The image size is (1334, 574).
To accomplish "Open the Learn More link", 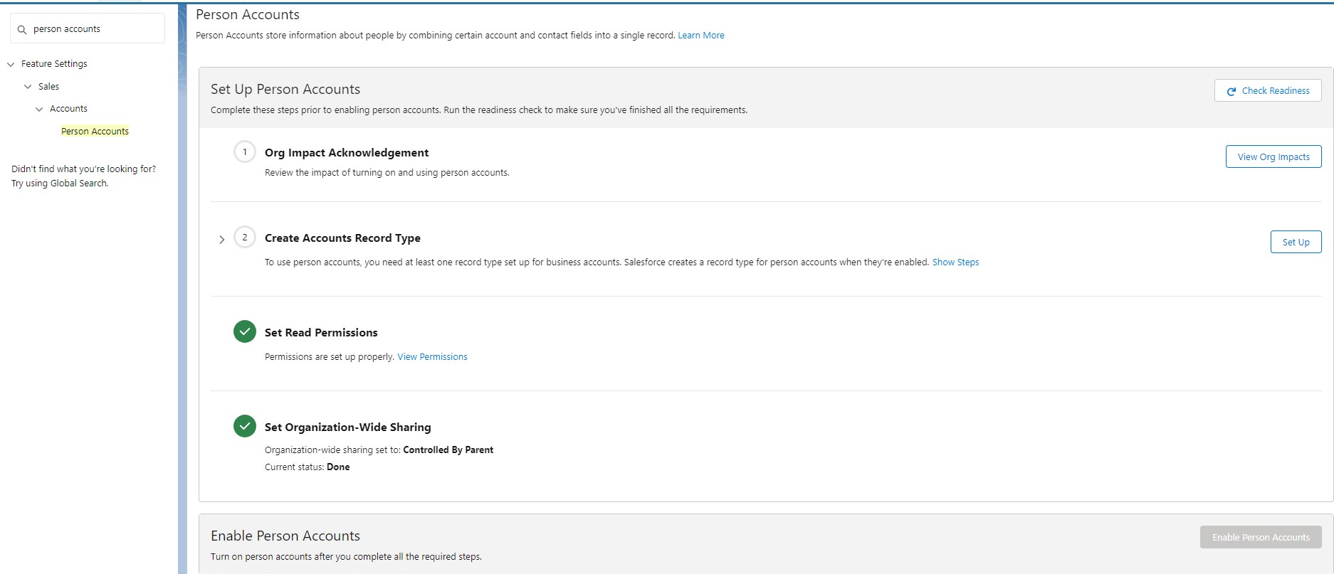I will point(700,36).
